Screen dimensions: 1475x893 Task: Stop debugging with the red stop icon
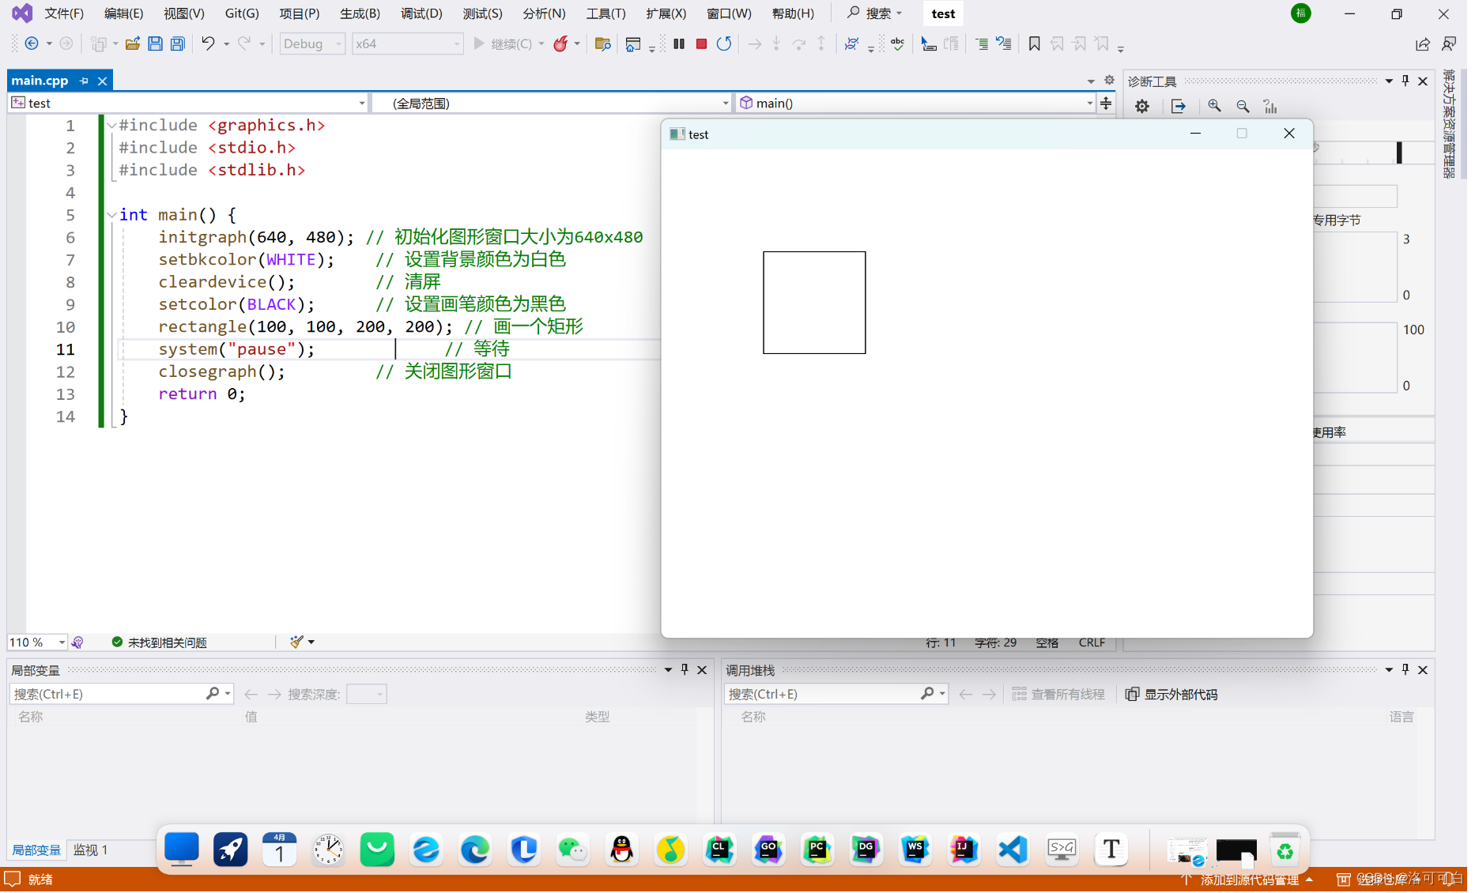click(701, 43)
